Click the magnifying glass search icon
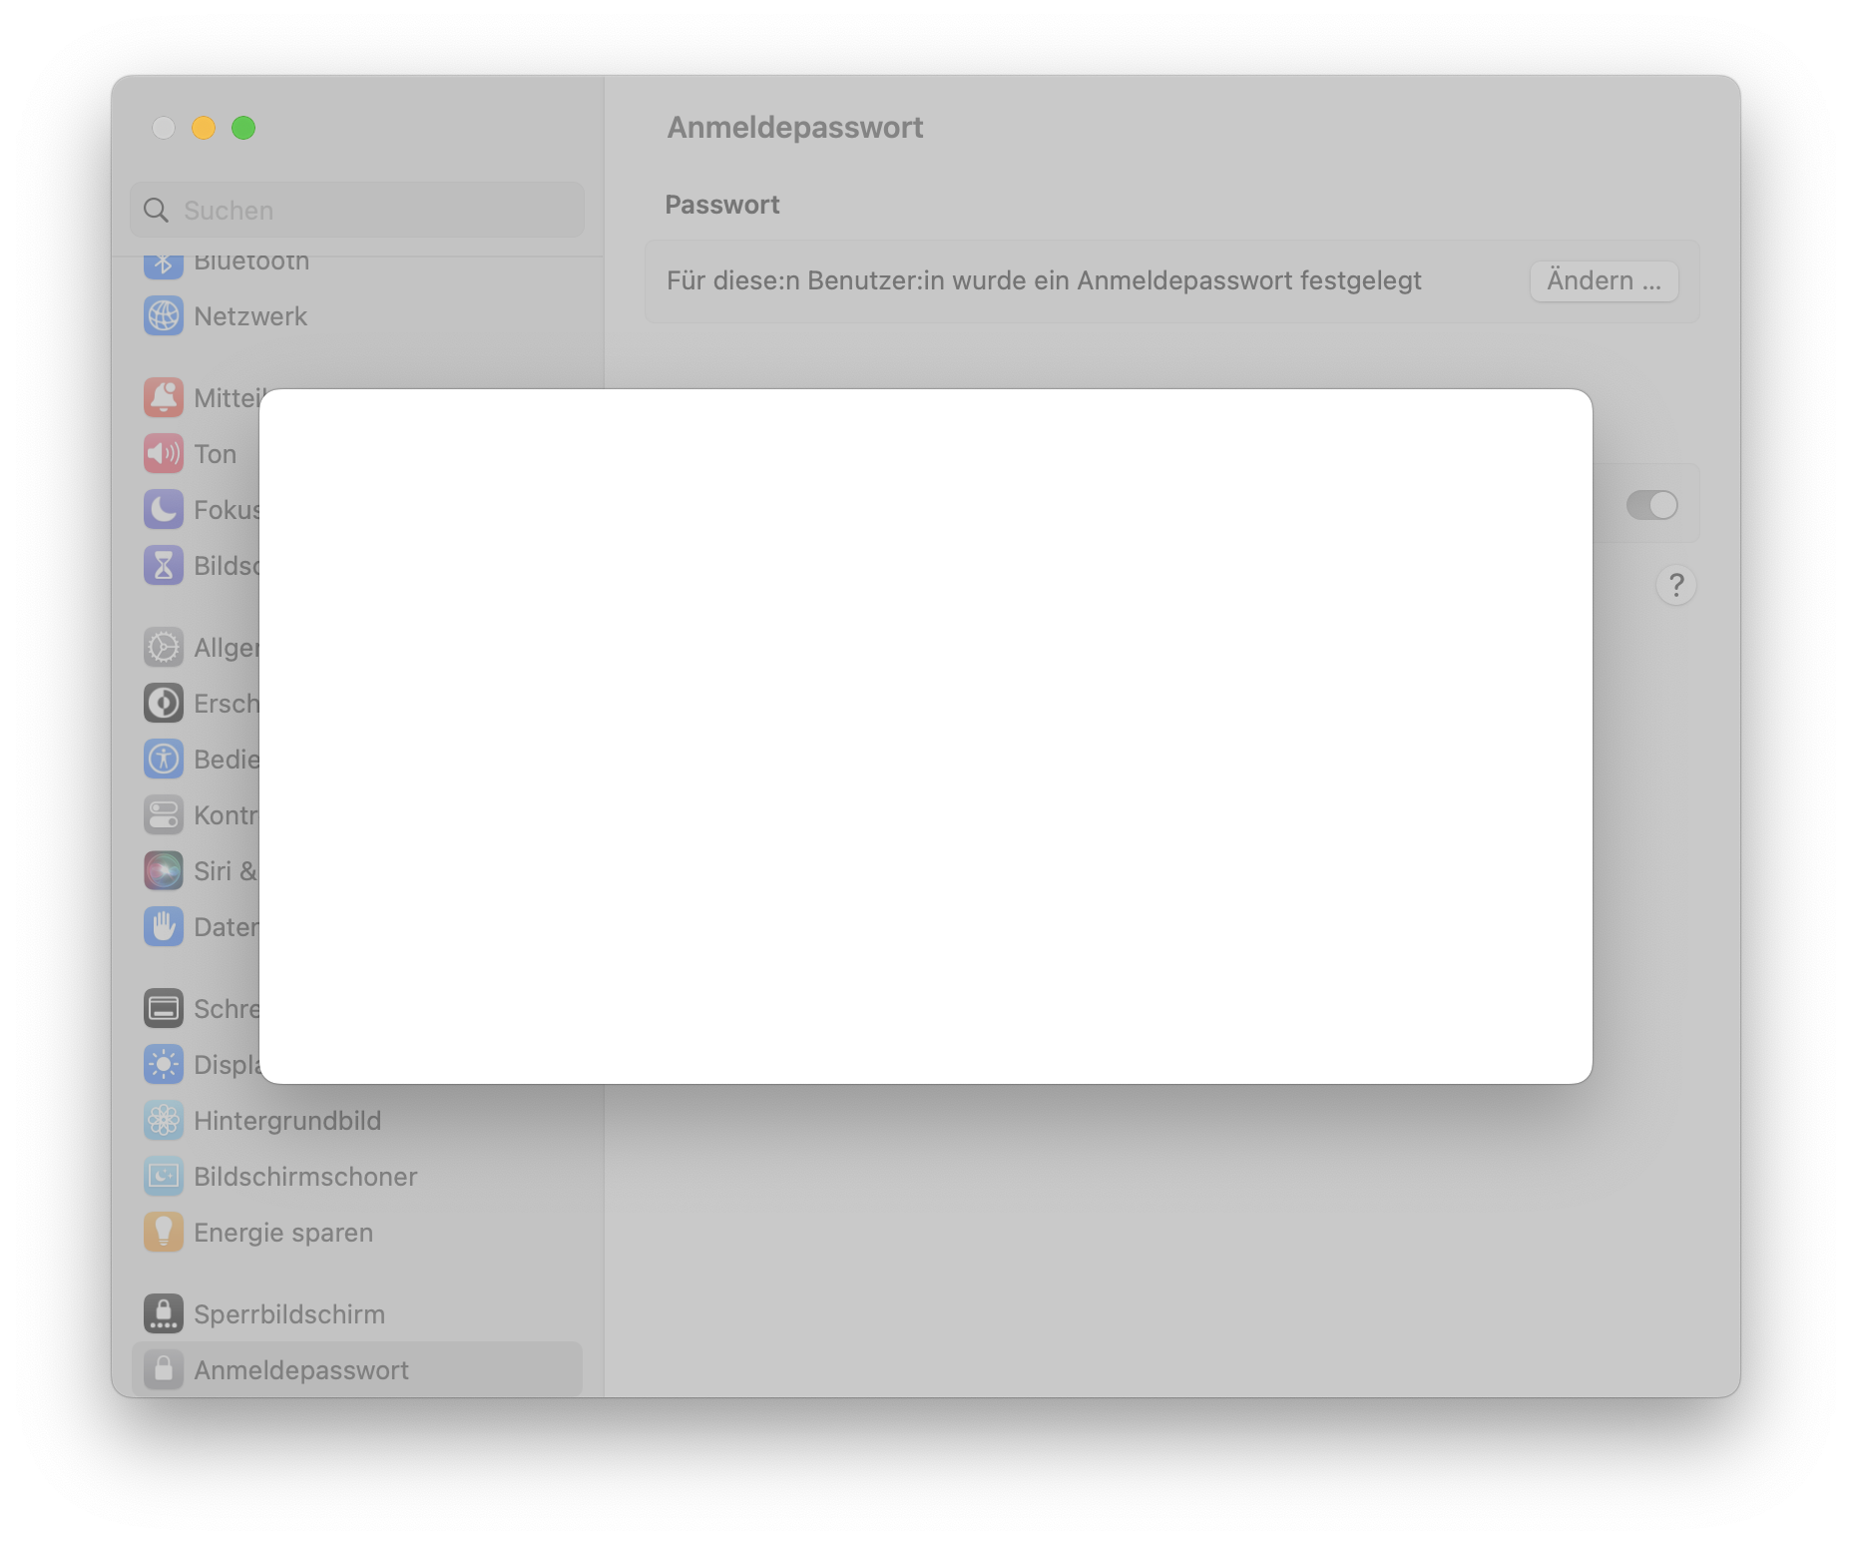Screen dimensions: 1852x1545 (x=157, y=211)
